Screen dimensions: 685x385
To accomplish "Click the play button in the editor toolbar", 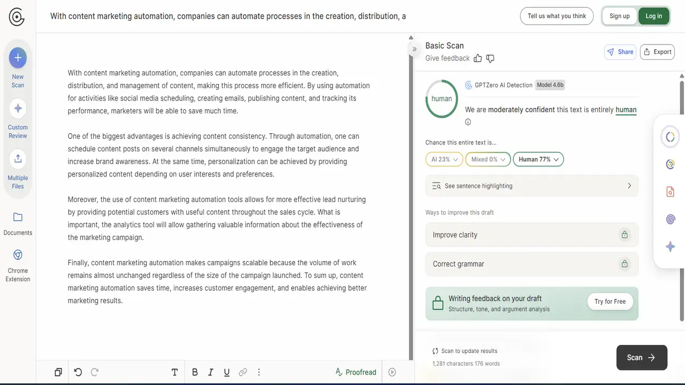I will tap(392, 372).
